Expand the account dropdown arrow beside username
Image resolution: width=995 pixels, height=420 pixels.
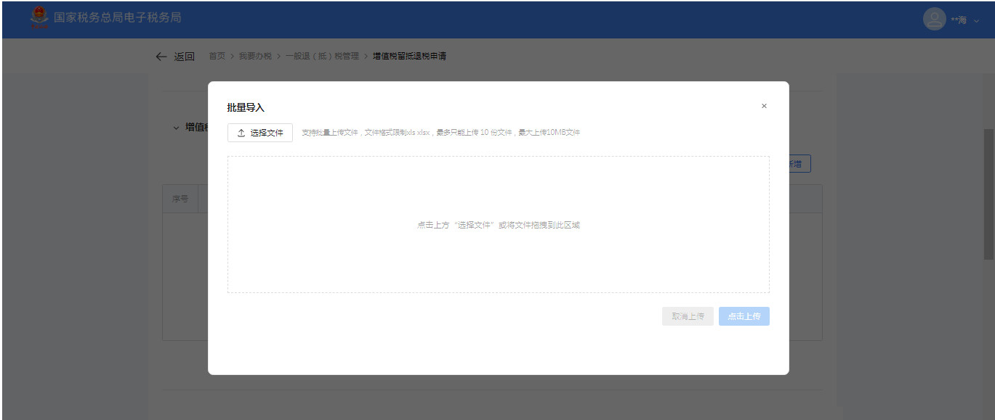point(976,20)
